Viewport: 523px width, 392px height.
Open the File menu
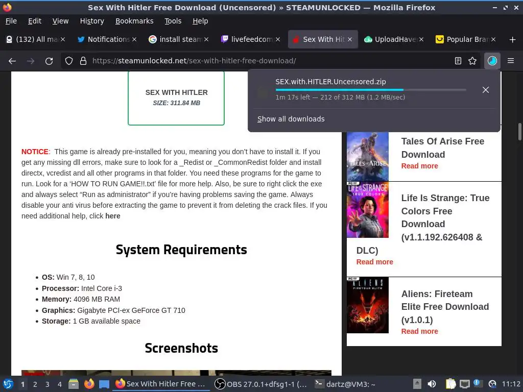pyautogui.click(x=11, y=21)
